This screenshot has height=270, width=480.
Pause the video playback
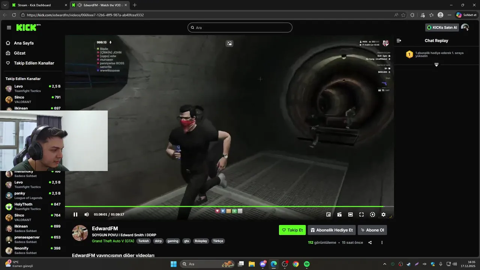[x=75, y=214]
